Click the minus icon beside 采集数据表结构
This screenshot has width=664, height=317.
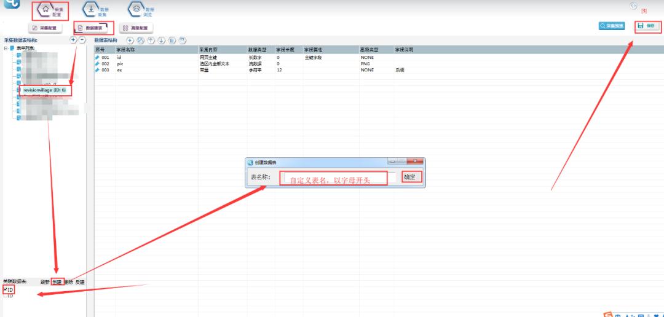pos(82,40)
